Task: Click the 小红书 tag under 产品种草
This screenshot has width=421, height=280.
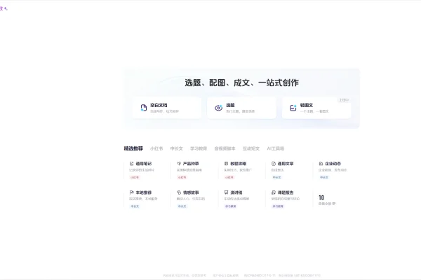Action: 182,177
